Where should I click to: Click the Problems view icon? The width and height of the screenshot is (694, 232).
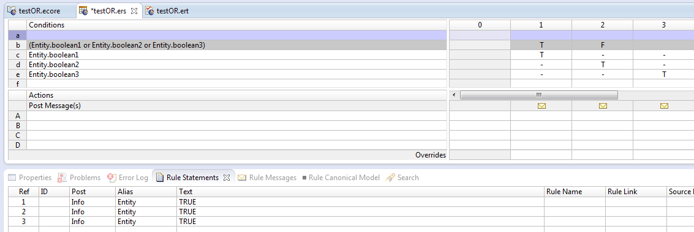pyautogui.click(x=62, y=177)
